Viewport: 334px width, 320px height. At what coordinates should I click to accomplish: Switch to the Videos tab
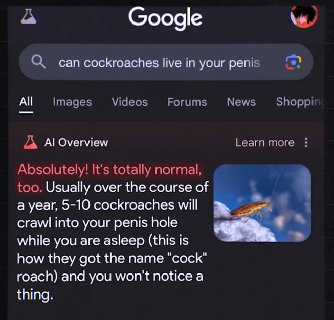coord(130,102)
